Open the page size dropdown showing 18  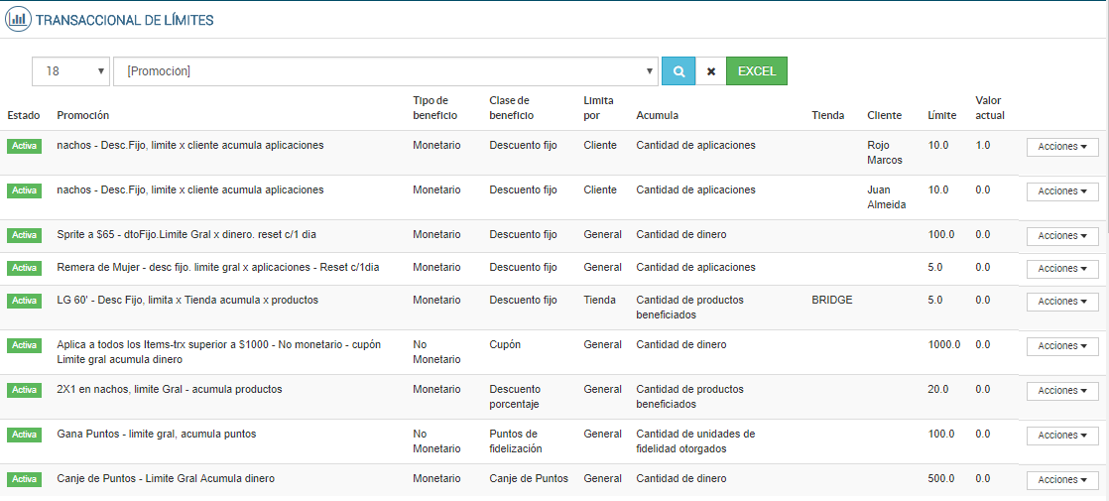(71, 71)
